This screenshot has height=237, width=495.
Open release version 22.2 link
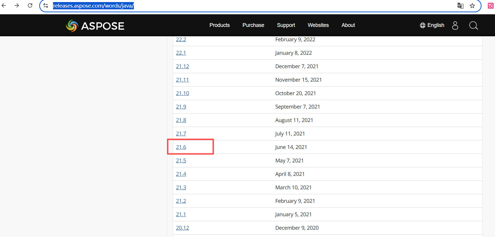coord(181,39)
